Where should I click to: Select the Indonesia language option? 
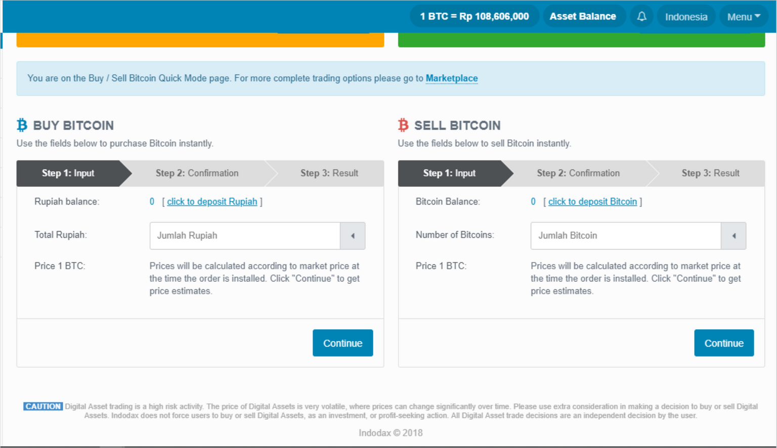686,17
